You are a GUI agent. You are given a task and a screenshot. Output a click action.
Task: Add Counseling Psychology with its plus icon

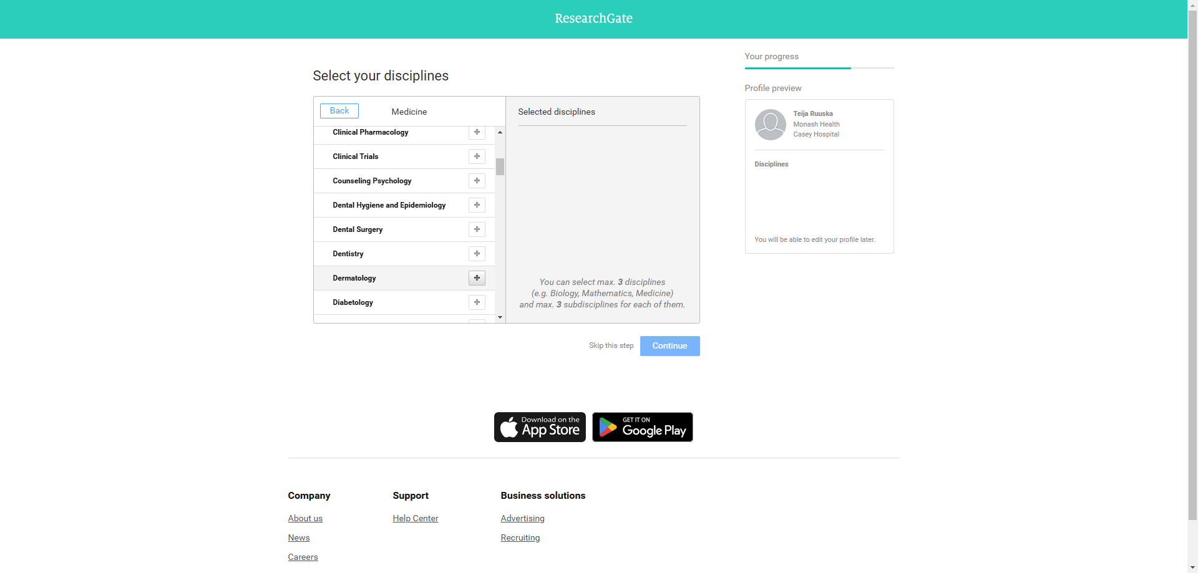click(477, 181)
